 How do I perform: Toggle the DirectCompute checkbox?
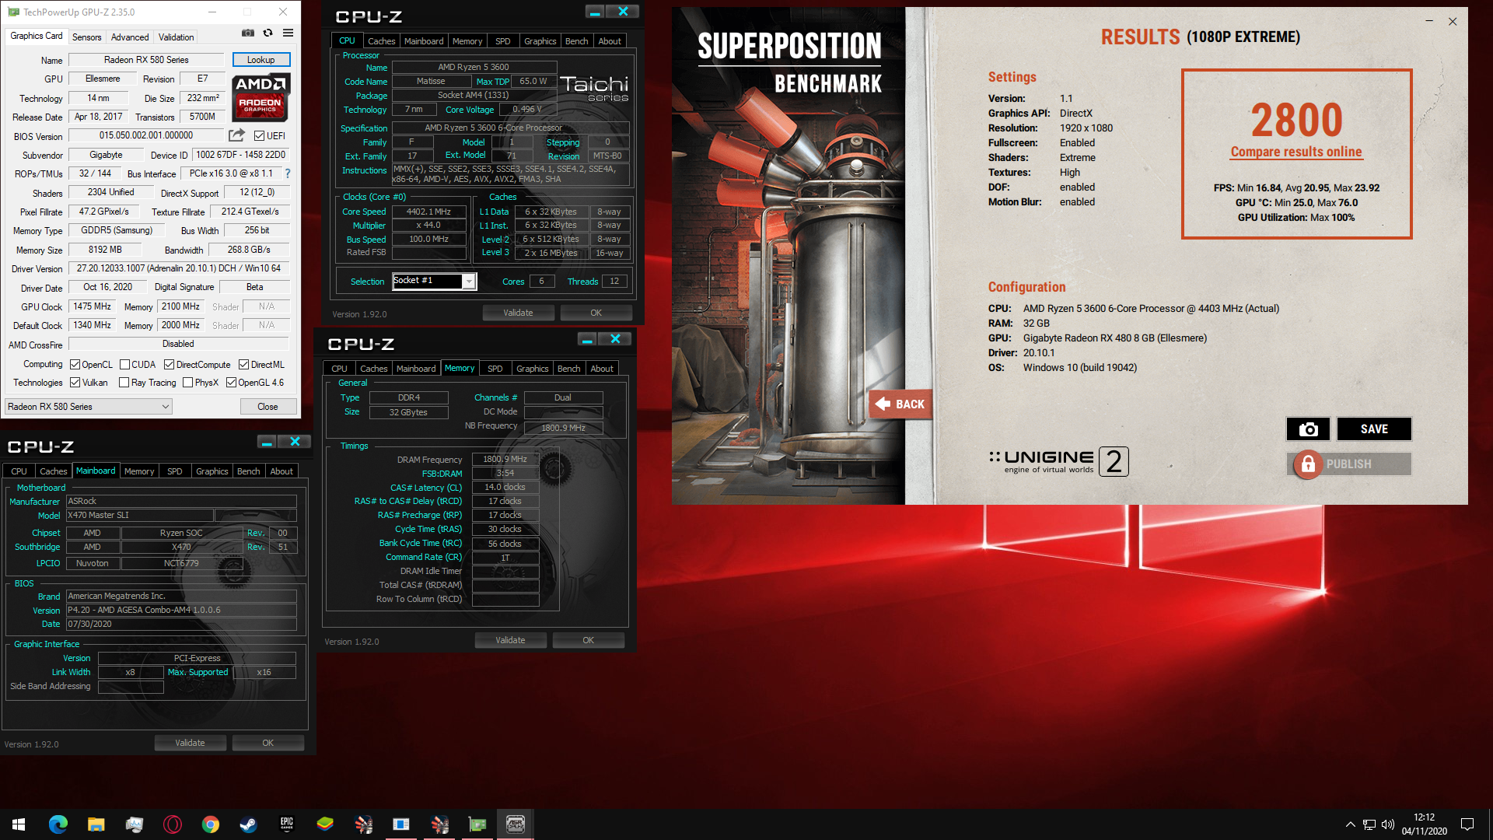pos(169,365)
